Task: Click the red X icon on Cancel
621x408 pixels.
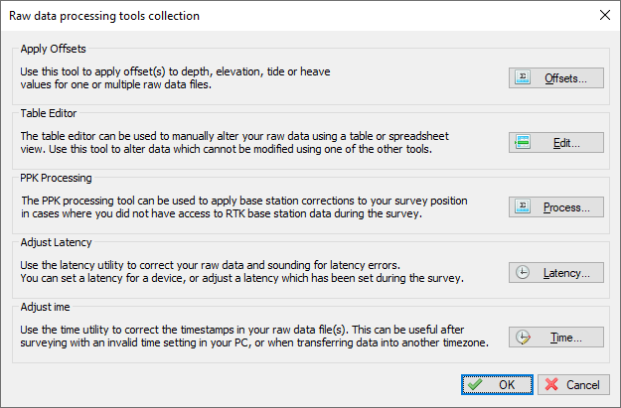Action: coord(551,384)
